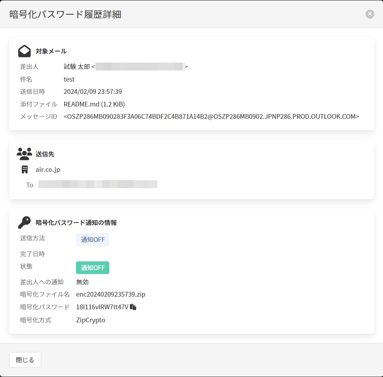Click the message ID value ending with OUTLOOK.COM
Image resolution: width=383 pixels, height=377 pixels.
[211, 116]
